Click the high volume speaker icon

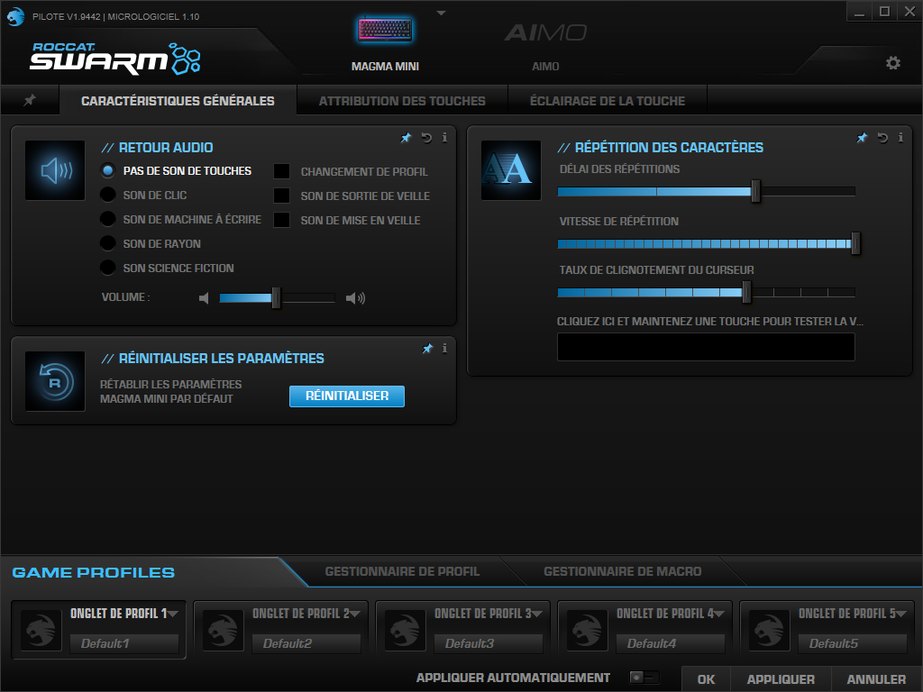pyautogui.click(x=355, y=298)
